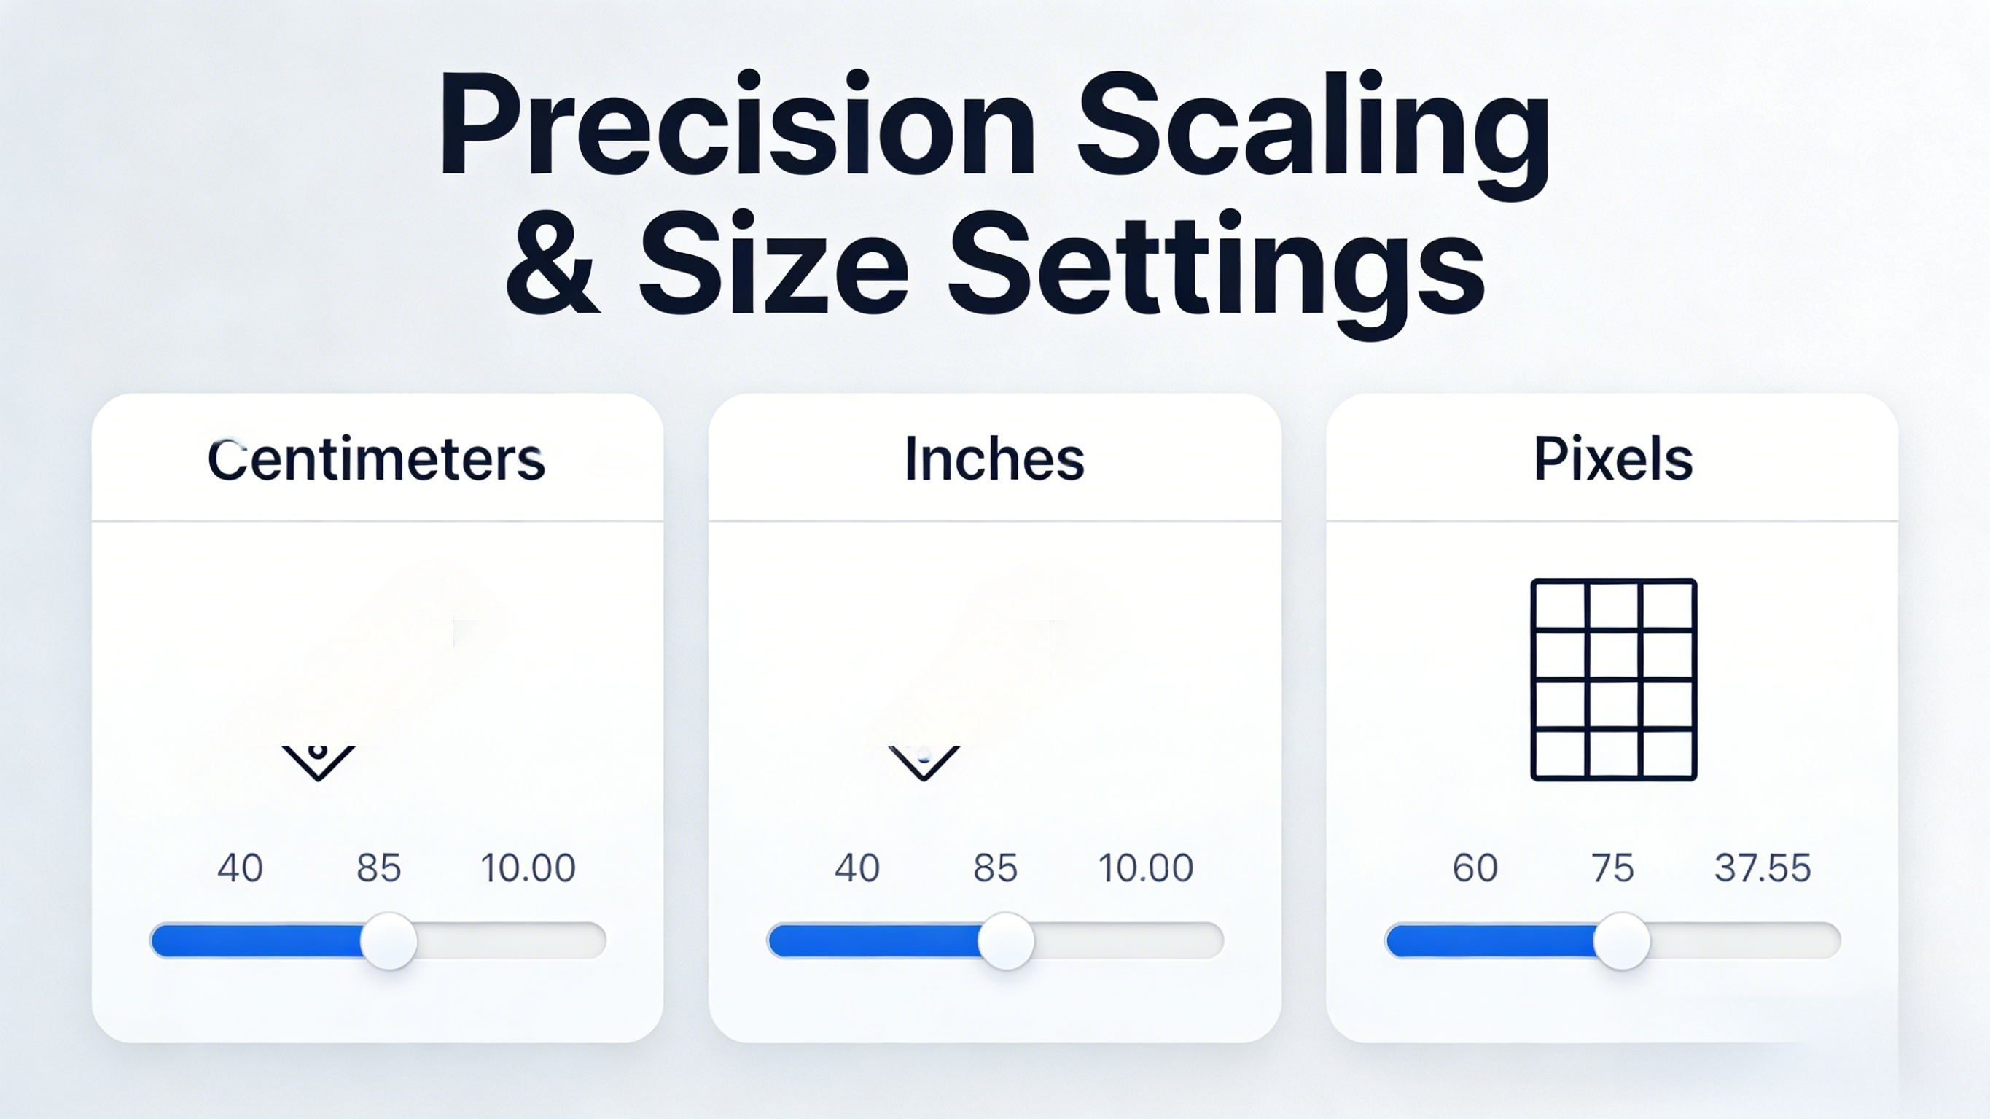Click the unfilled track of the Centimeters slider
This screenshot has width=1990, height=1119.
pos(510,941)
